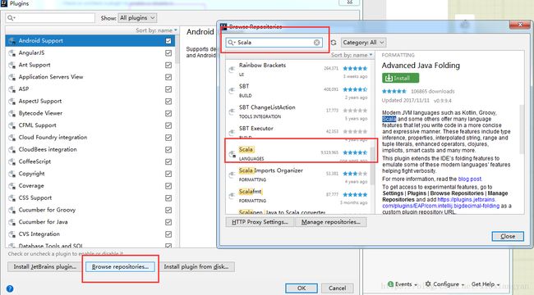Click the Bytecode Viewer plugin icon
534x295 pixels.
[12, 113]
